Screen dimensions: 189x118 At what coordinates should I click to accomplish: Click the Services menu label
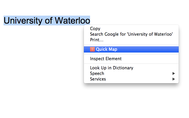coord(98,79)
